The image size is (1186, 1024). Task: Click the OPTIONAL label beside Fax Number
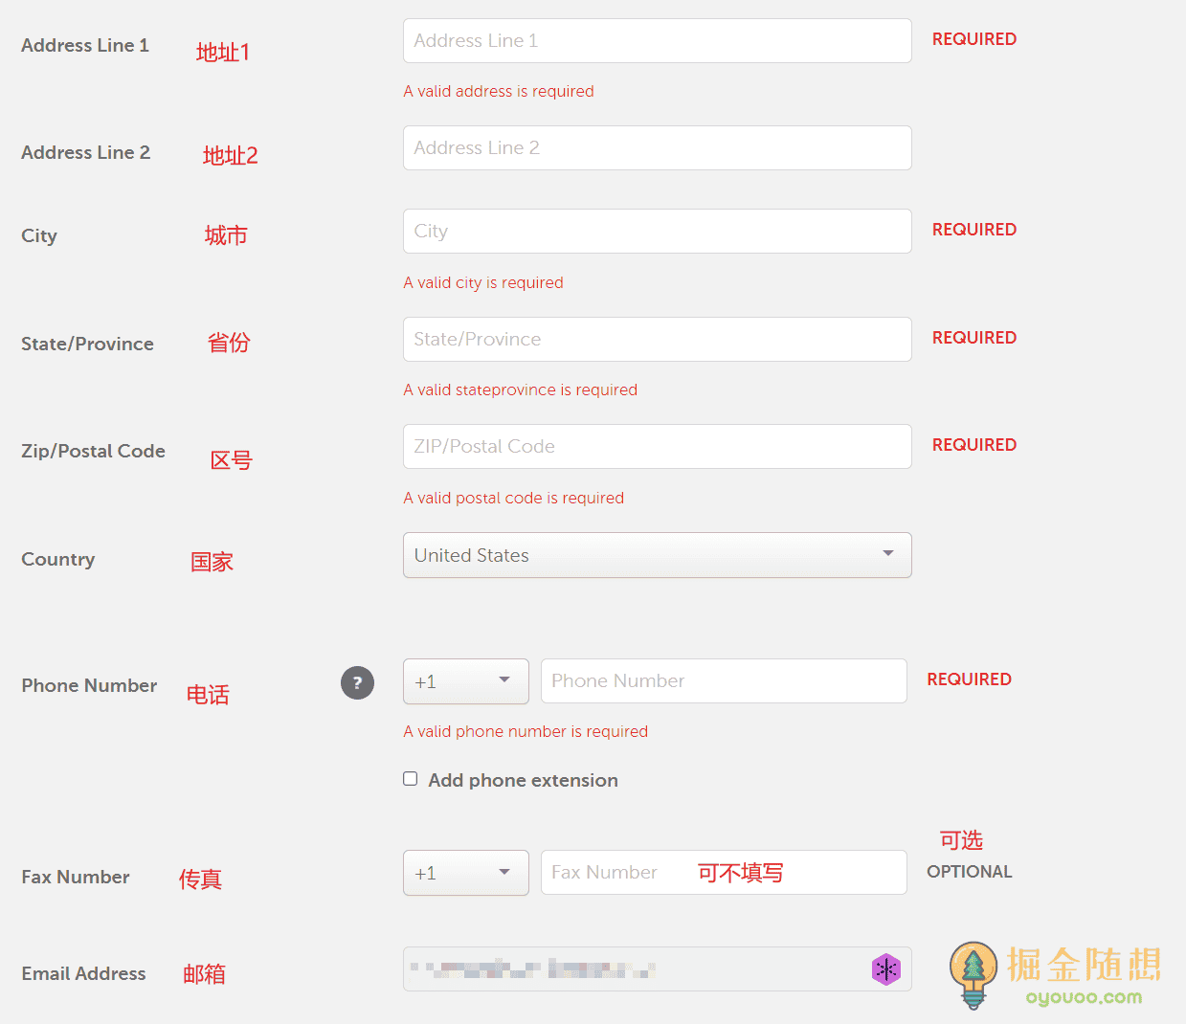pyautogui.click(x=969, y=872)
